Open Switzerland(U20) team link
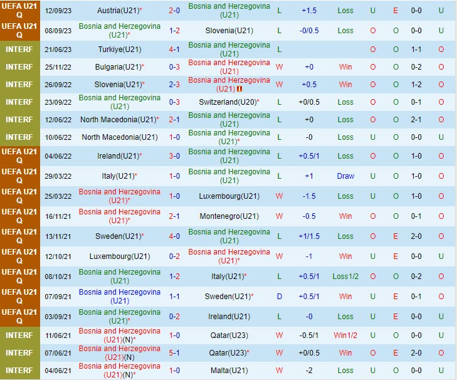457x380 pixels. coord(229,102)
